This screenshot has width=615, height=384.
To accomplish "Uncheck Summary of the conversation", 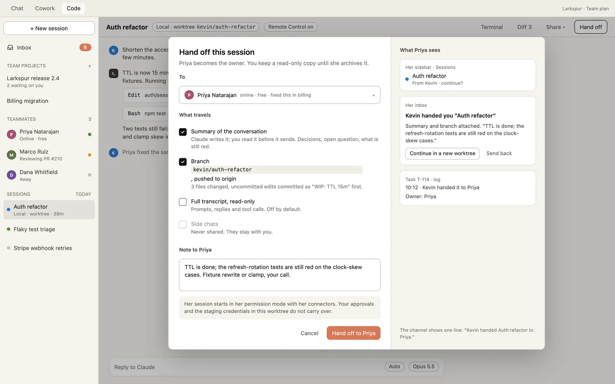I will click(183, 132).
